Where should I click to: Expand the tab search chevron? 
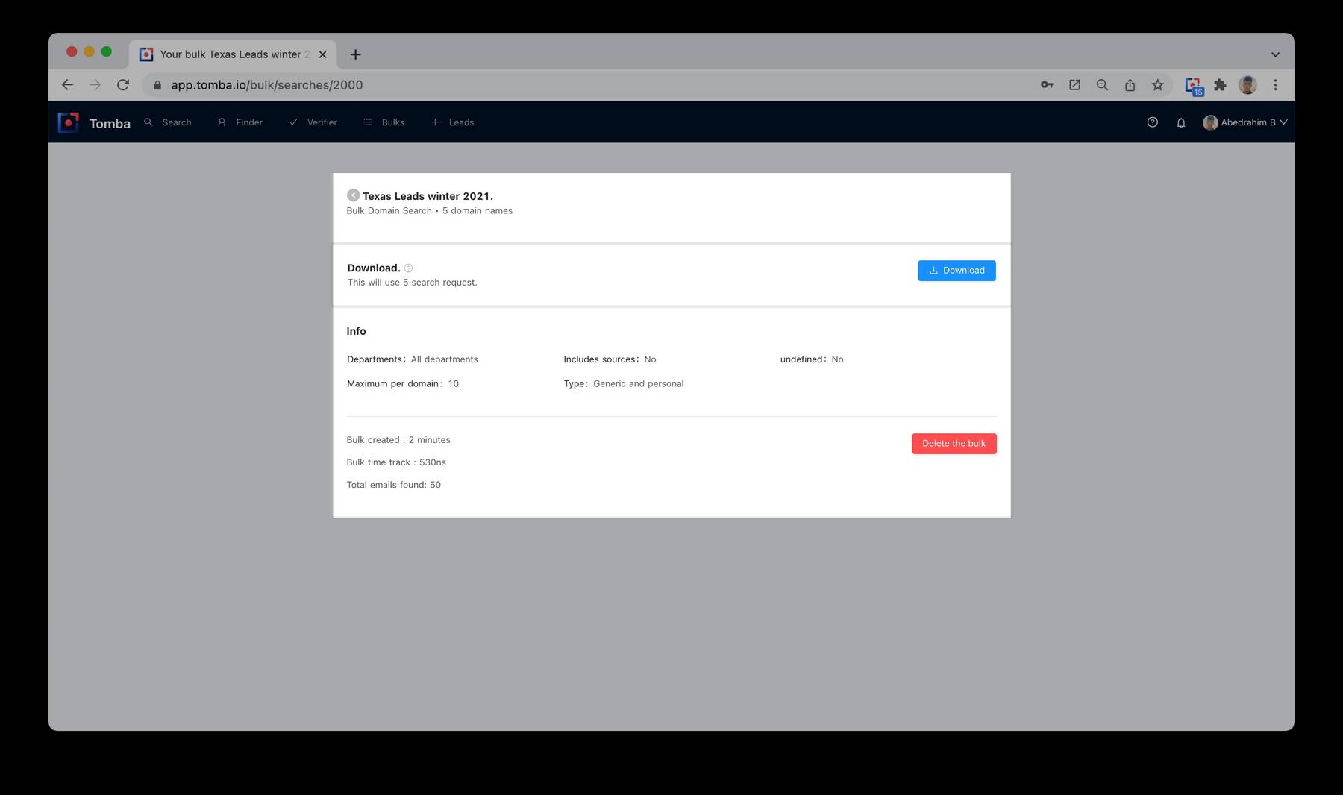[1275, 54]
